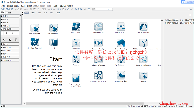The width and height of the screenshot is (194, 108).
Task: Click the filter funnel icon in variable manager
Action: 16,40
